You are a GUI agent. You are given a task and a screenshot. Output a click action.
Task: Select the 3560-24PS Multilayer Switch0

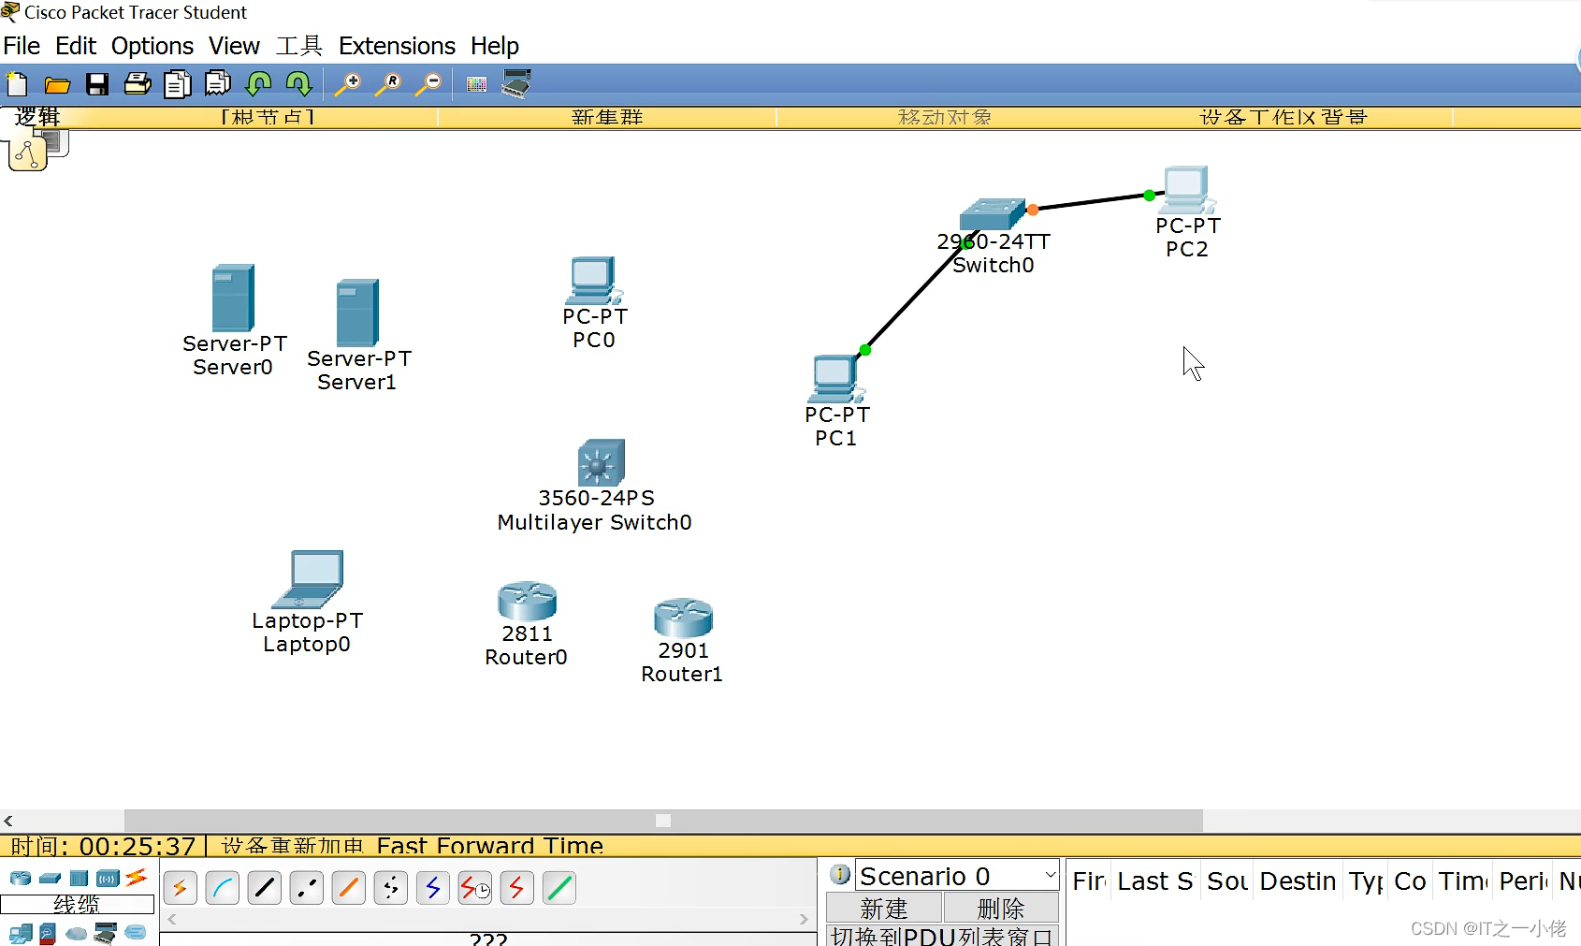point(602,462)
